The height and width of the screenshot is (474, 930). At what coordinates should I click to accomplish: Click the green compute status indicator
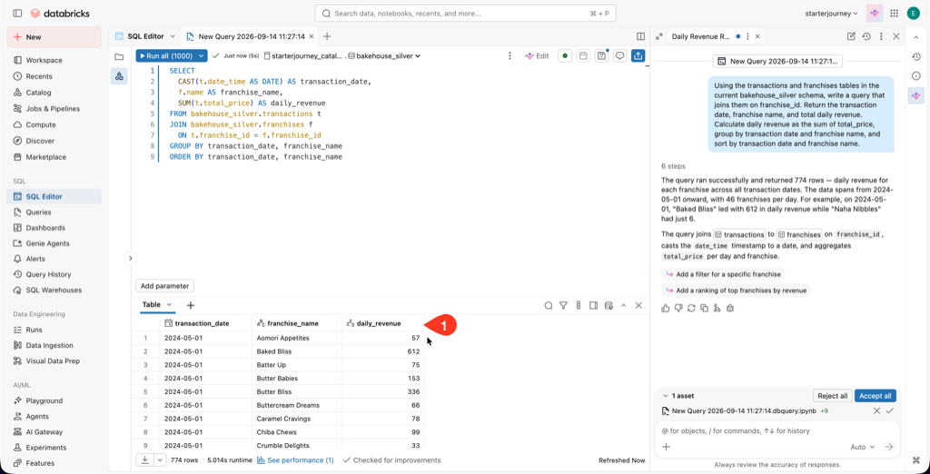click(565, 55)
